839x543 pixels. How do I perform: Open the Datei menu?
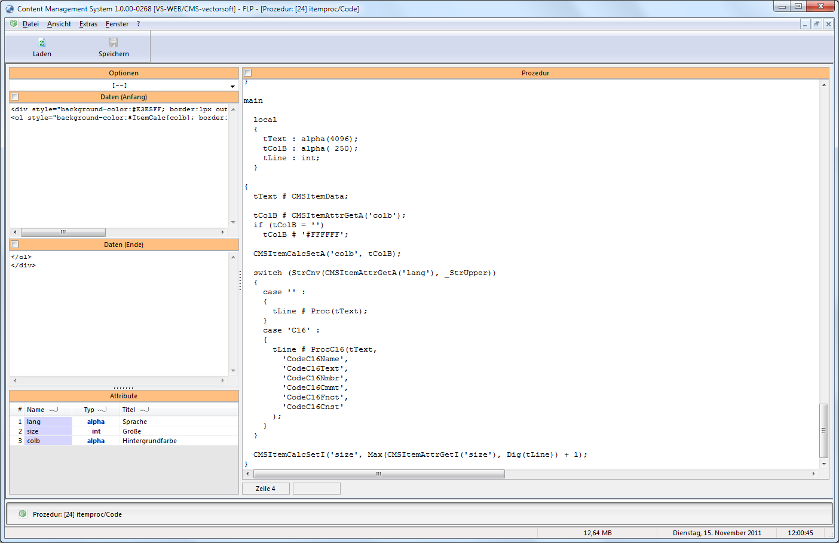pos(30,24)
